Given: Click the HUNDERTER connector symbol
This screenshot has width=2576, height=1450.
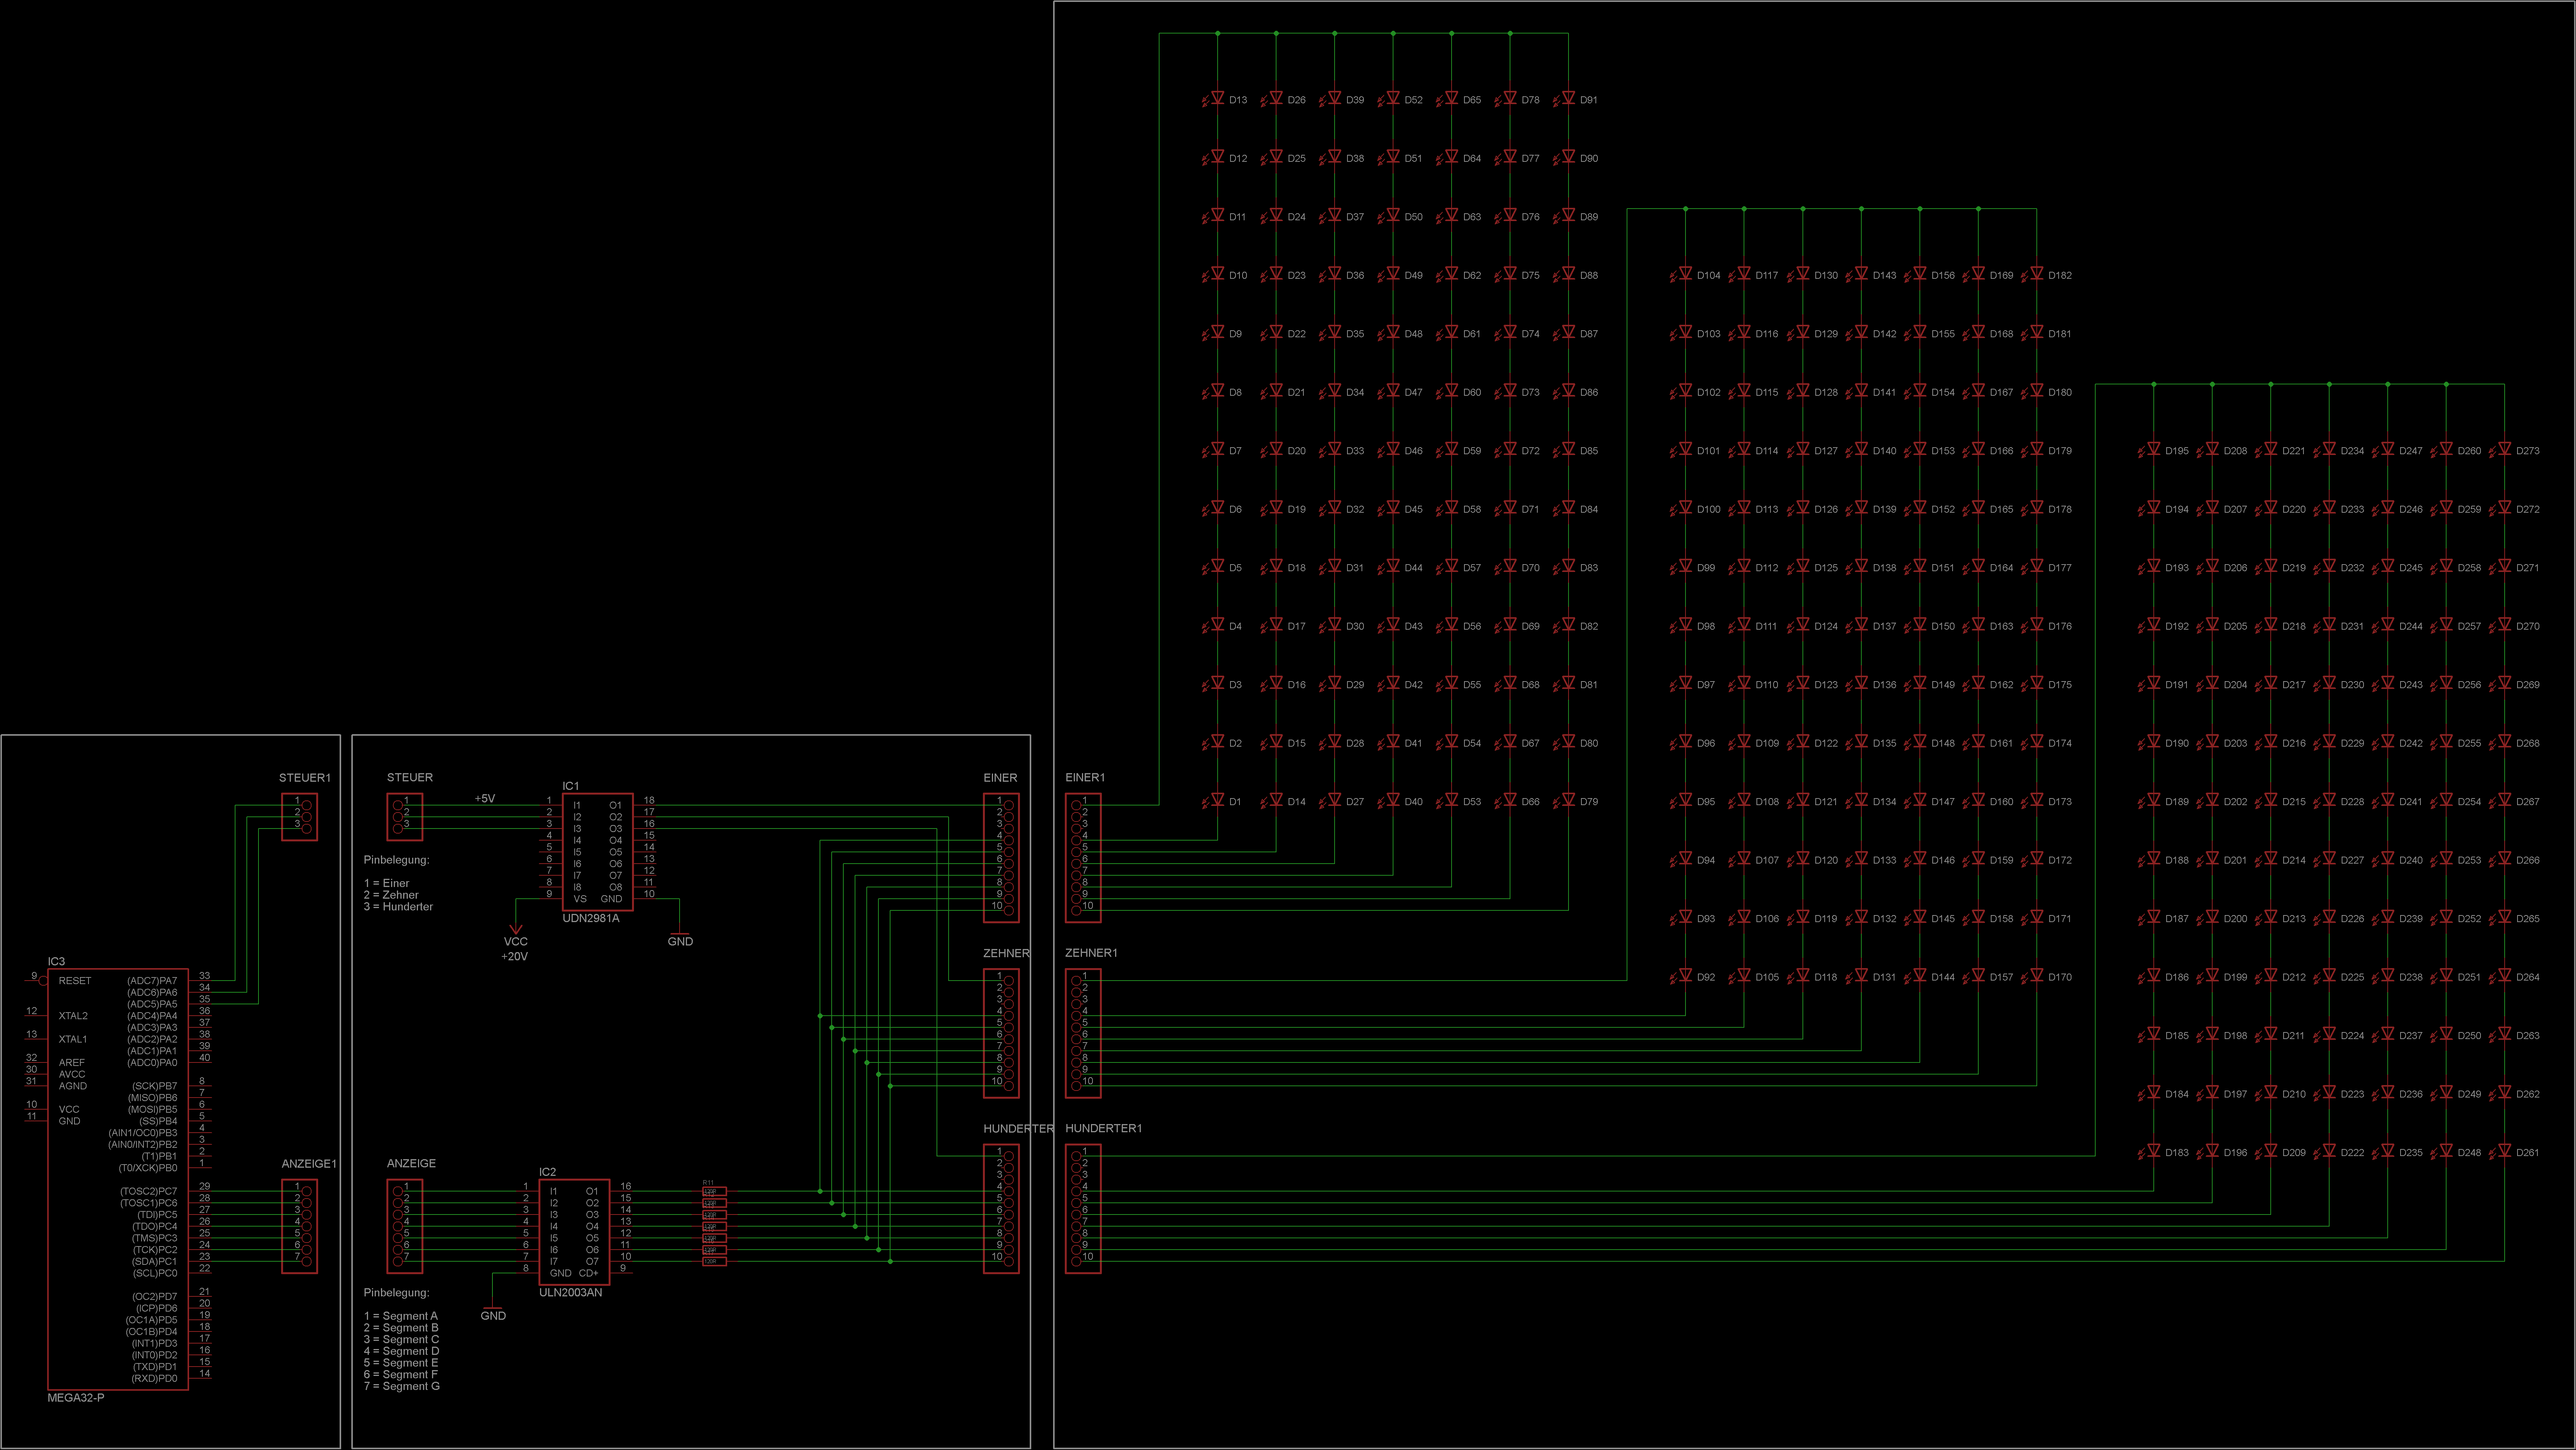Looking at the screenshot, I should [x=1001, y=1209].
